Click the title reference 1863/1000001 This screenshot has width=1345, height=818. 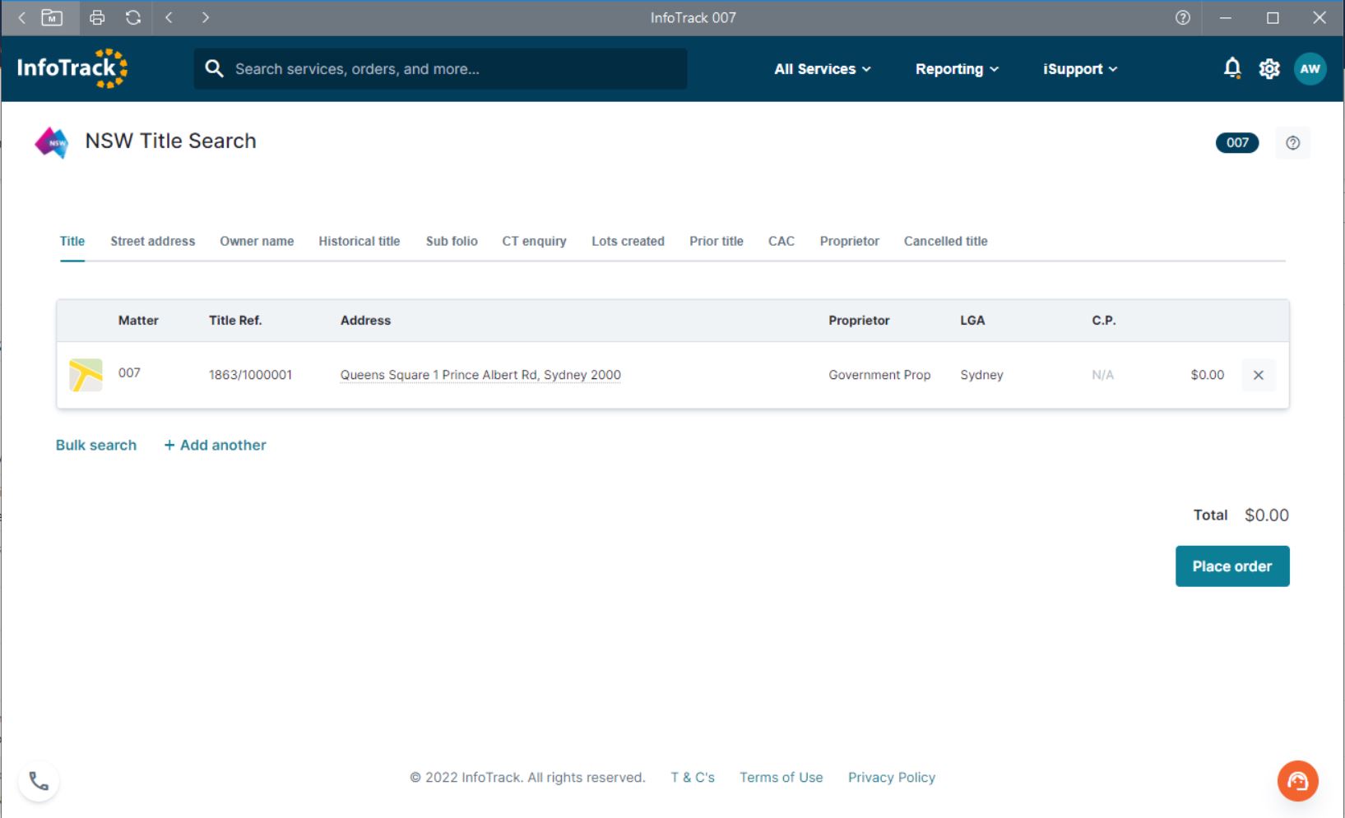point(250,375)
